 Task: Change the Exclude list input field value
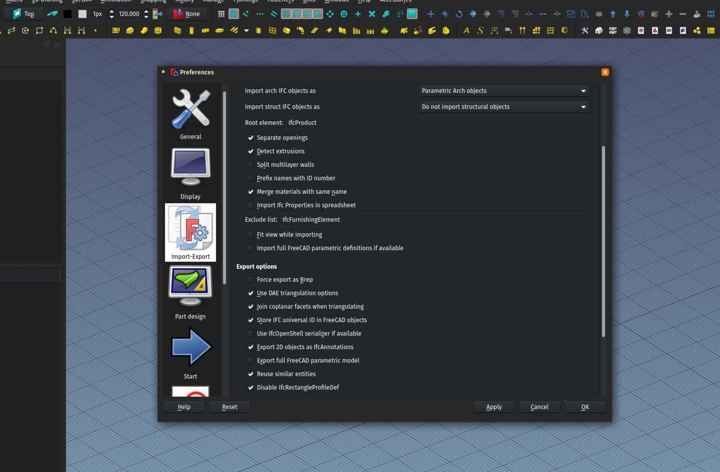coord(434,219)
